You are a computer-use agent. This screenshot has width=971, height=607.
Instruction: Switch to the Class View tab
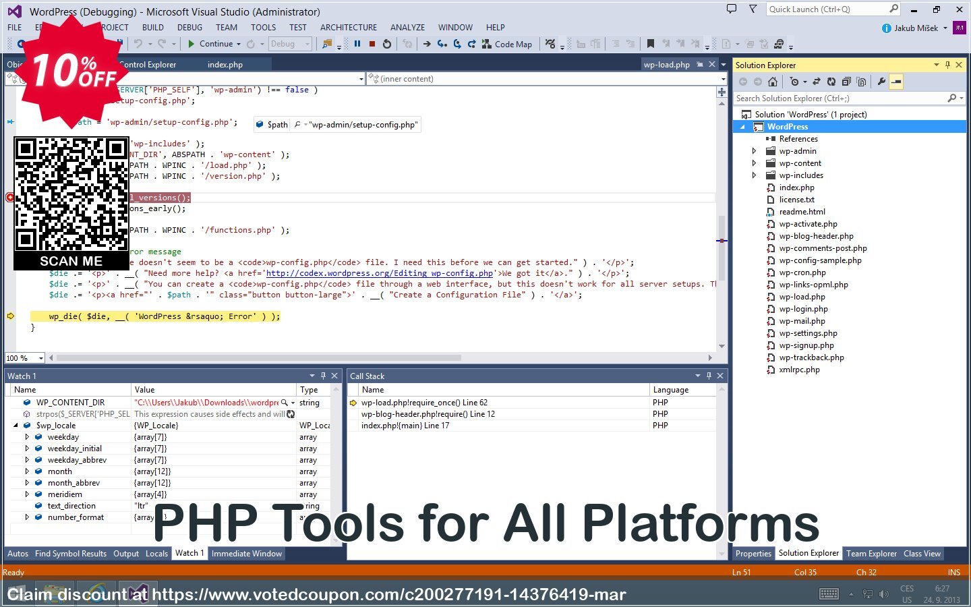point(922,554)
